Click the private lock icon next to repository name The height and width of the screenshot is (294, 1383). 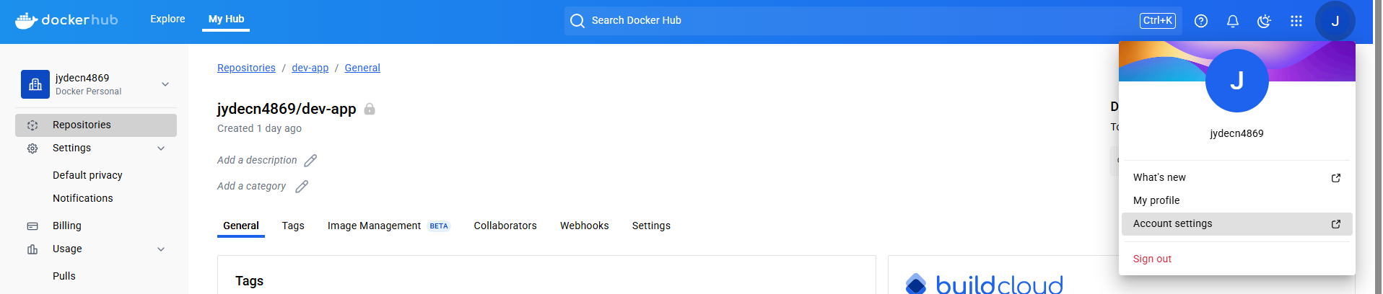[x=370, y=109]
